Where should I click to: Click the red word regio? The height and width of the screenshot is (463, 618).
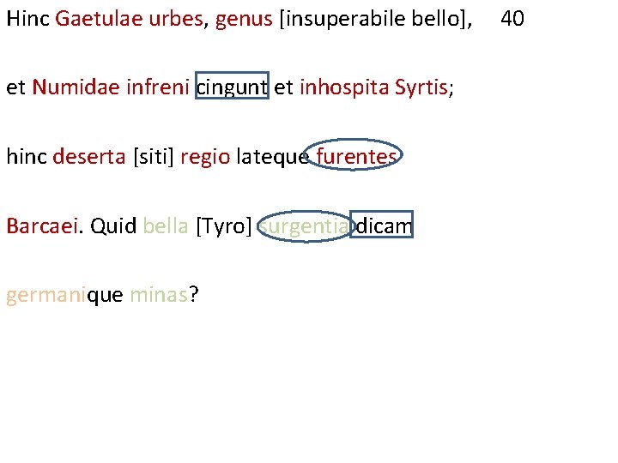[x=205, y=158]
